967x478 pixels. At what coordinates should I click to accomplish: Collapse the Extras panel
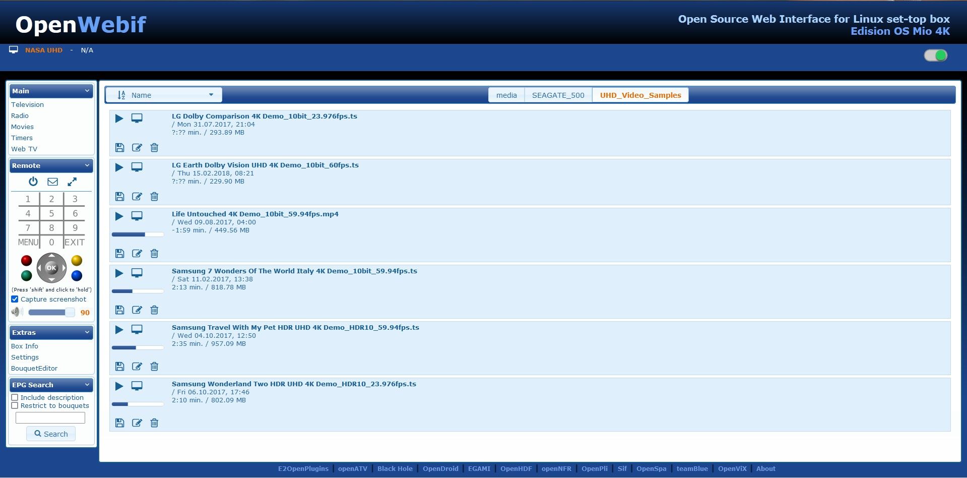(87, 332)
